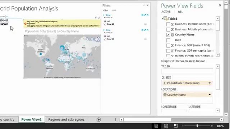Click the Table1 label in field list
This screenshot has height=129, width=230.
pos(172,19)
